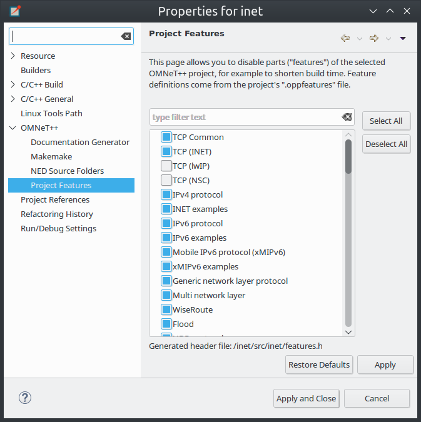Click into the type filter text field
The width and height of the screenshot is (421, 422).
pyautogui.click(x=245, y=117)
